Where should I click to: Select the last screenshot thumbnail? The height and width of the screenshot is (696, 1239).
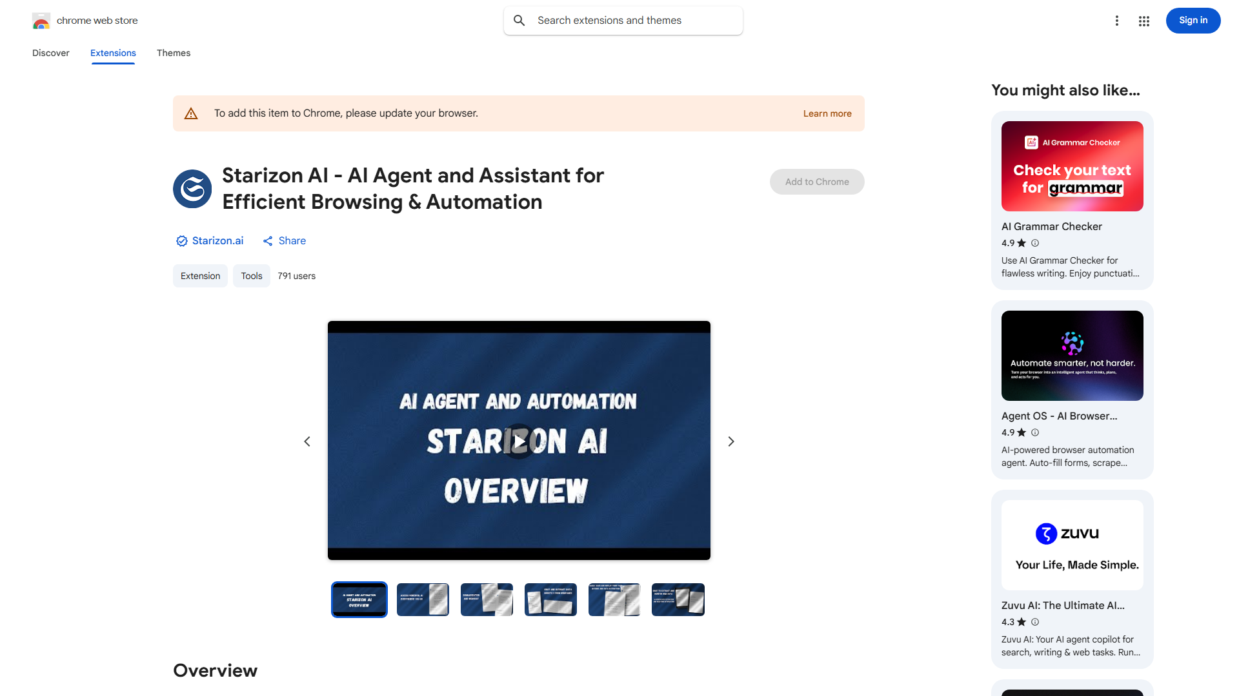click(678, 599)
